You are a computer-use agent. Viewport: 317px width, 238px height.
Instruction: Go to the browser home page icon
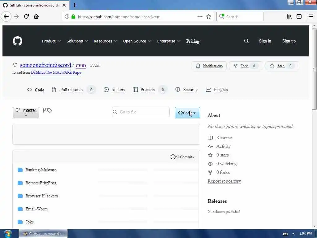point(36,16)
